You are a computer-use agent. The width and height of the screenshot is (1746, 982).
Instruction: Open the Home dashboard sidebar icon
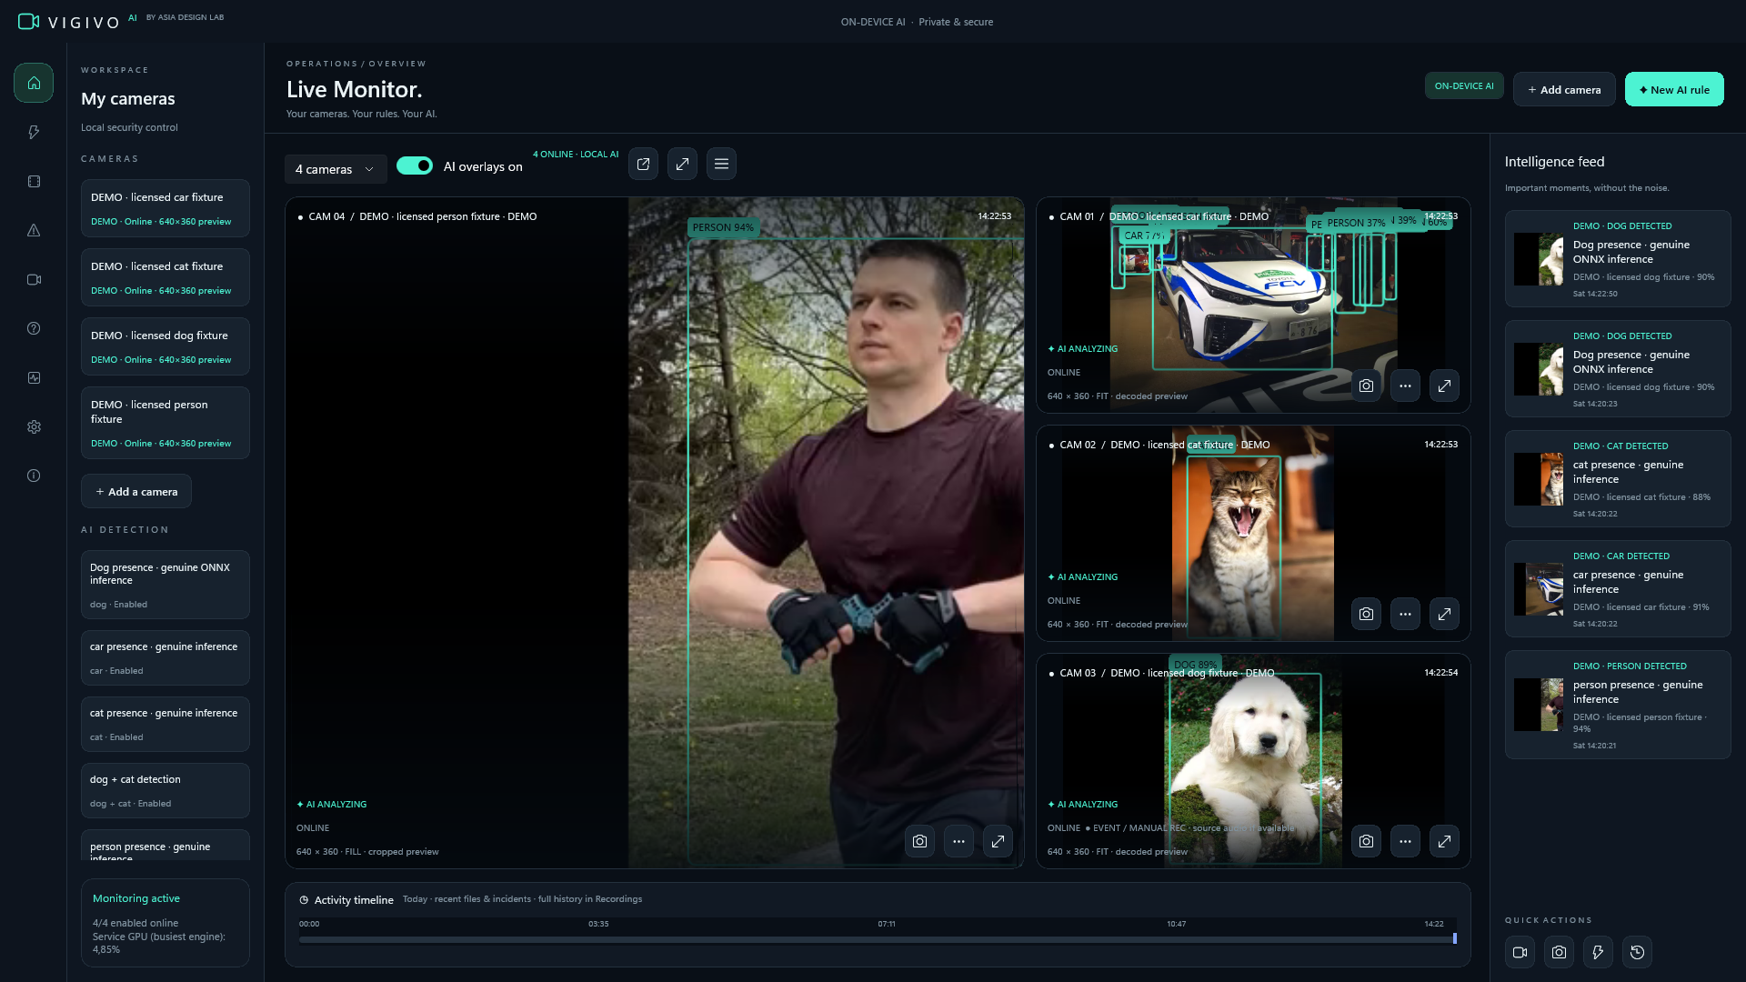[34, 83]
